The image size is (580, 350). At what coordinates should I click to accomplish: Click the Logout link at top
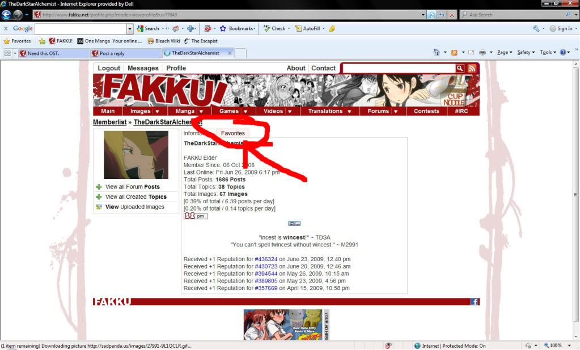pos(109,68)
